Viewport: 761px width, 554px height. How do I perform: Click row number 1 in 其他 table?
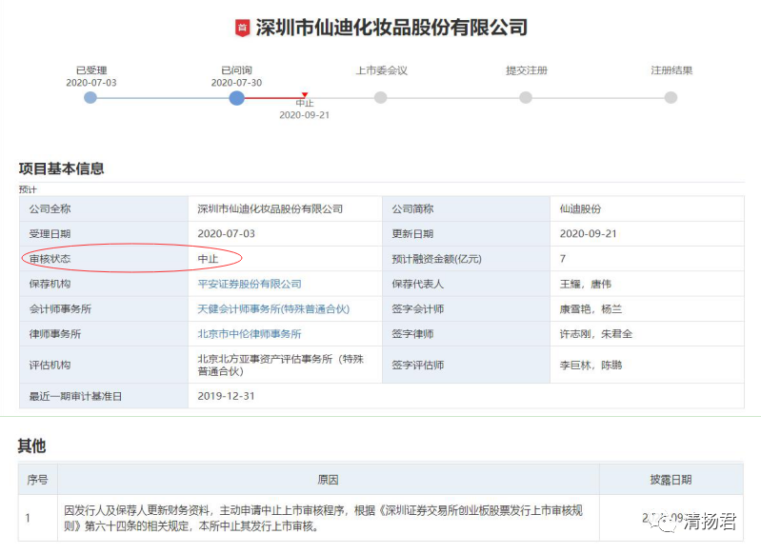(x=29, y=518)
